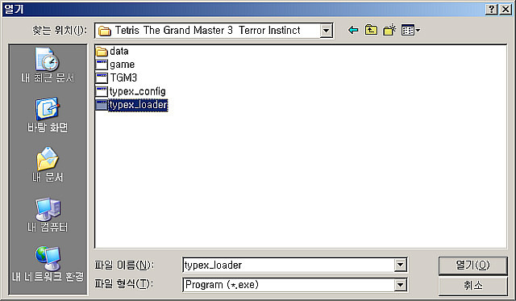Expand the 파일 형식 dropdown arrow
Viewport: 516px width, 301px height.
[400, 285]
